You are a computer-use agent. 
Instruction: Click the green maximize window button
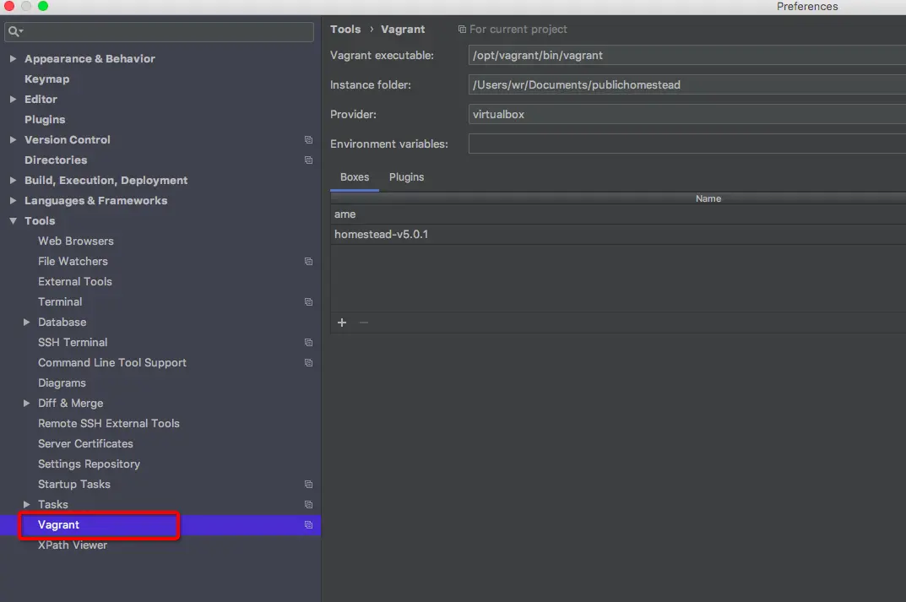(43, 6)
